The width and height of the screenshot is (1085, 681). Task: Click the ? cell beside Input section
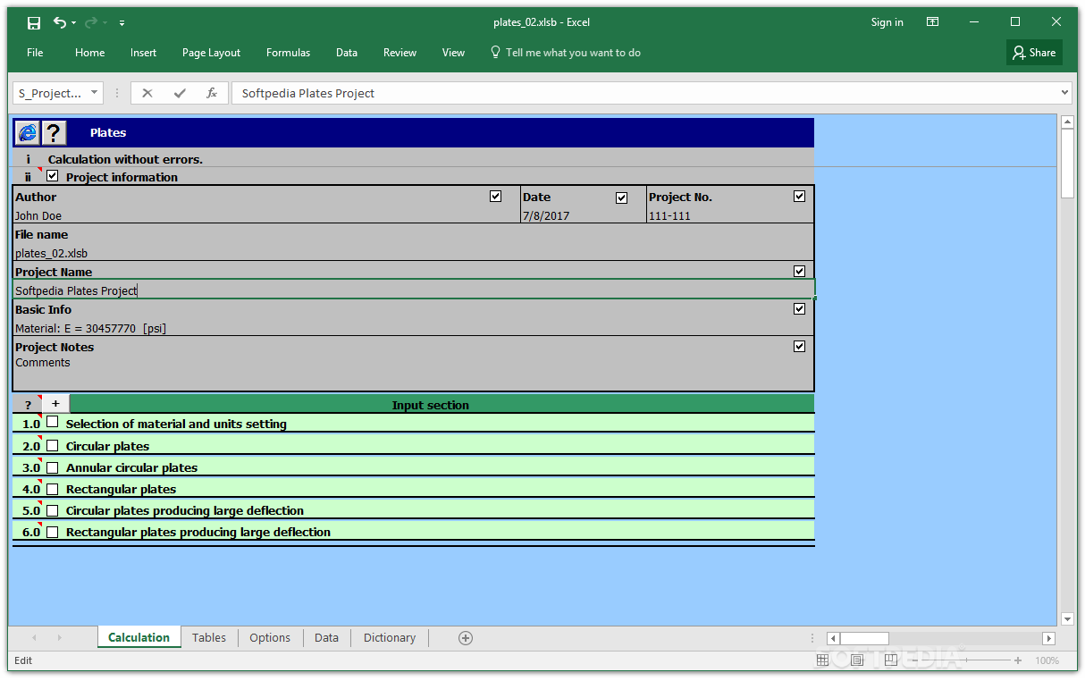28,405
